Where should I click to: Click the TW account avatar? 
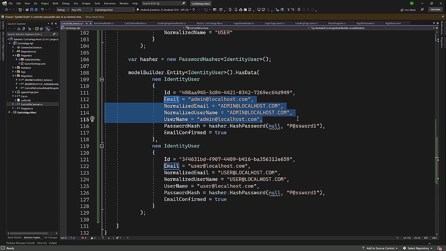click(412, 3)
